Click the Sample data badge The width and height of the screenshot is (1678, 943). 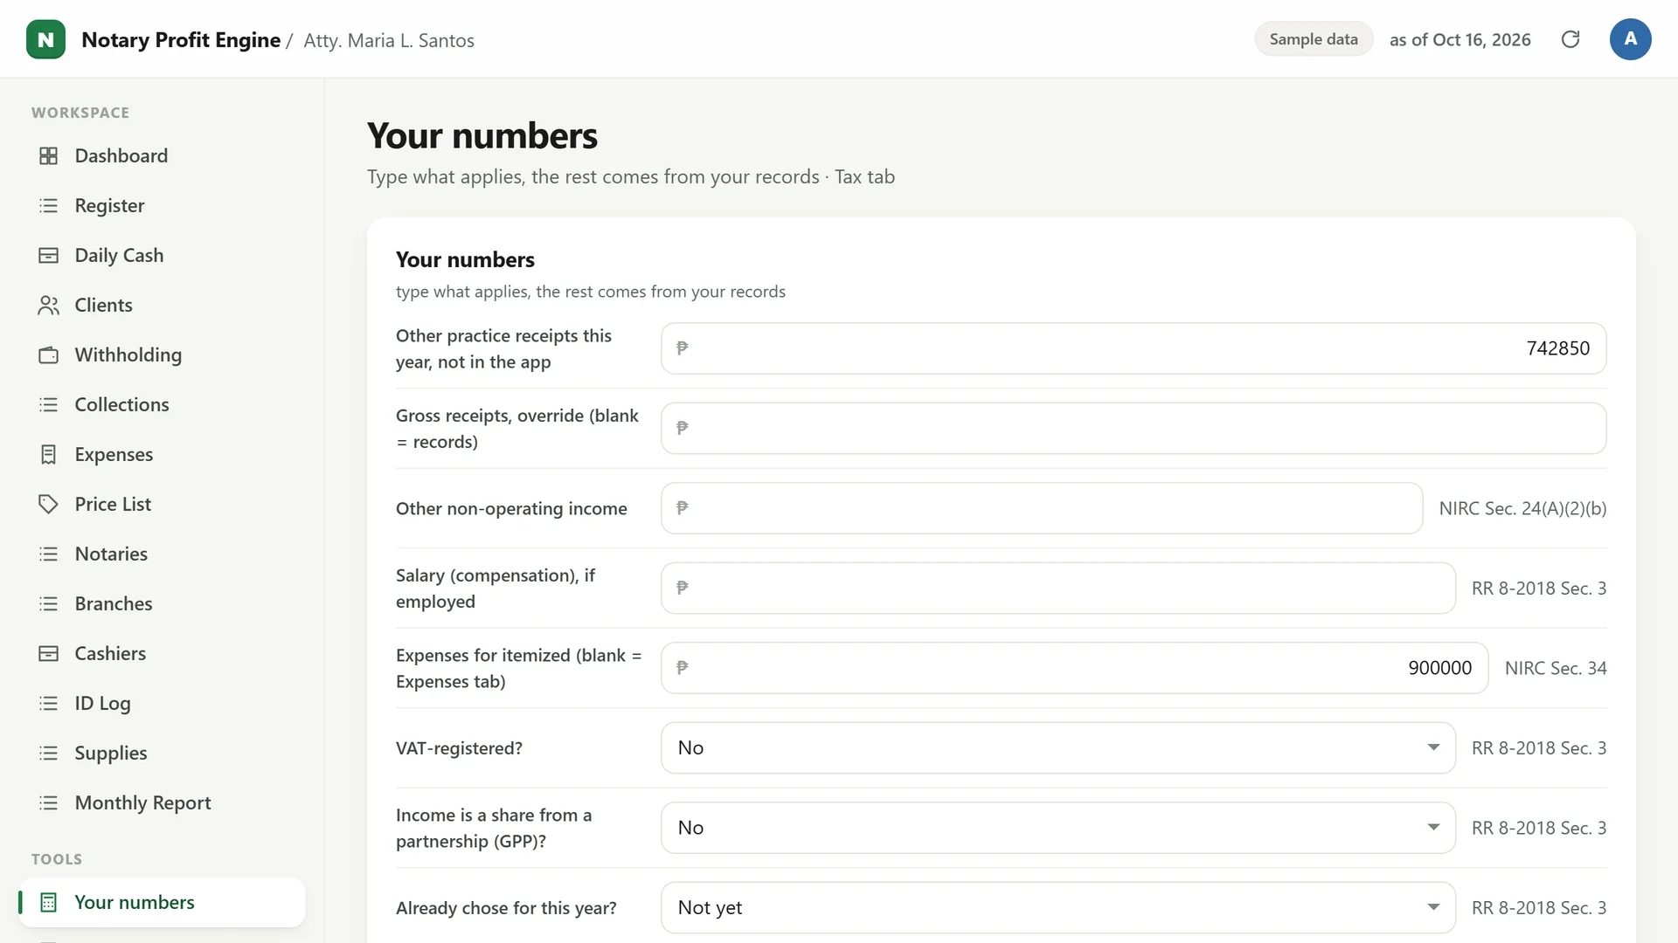coord(1314,39)
